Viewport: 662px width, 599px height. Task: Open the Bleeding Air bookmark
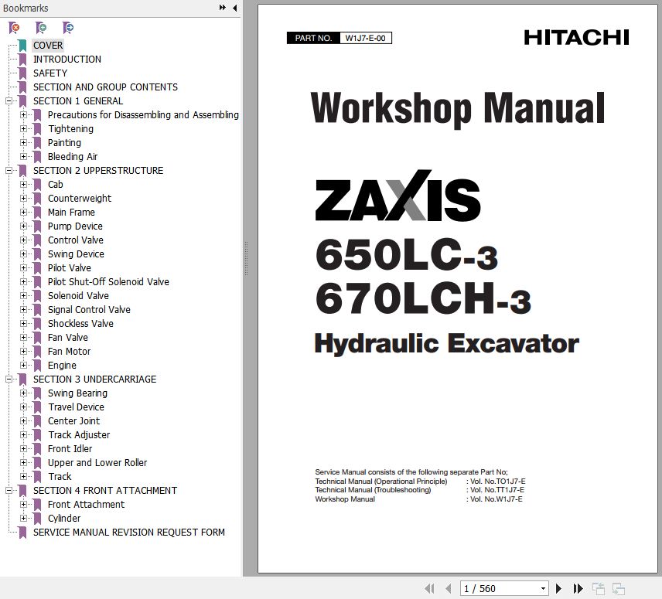coord(73,156)
